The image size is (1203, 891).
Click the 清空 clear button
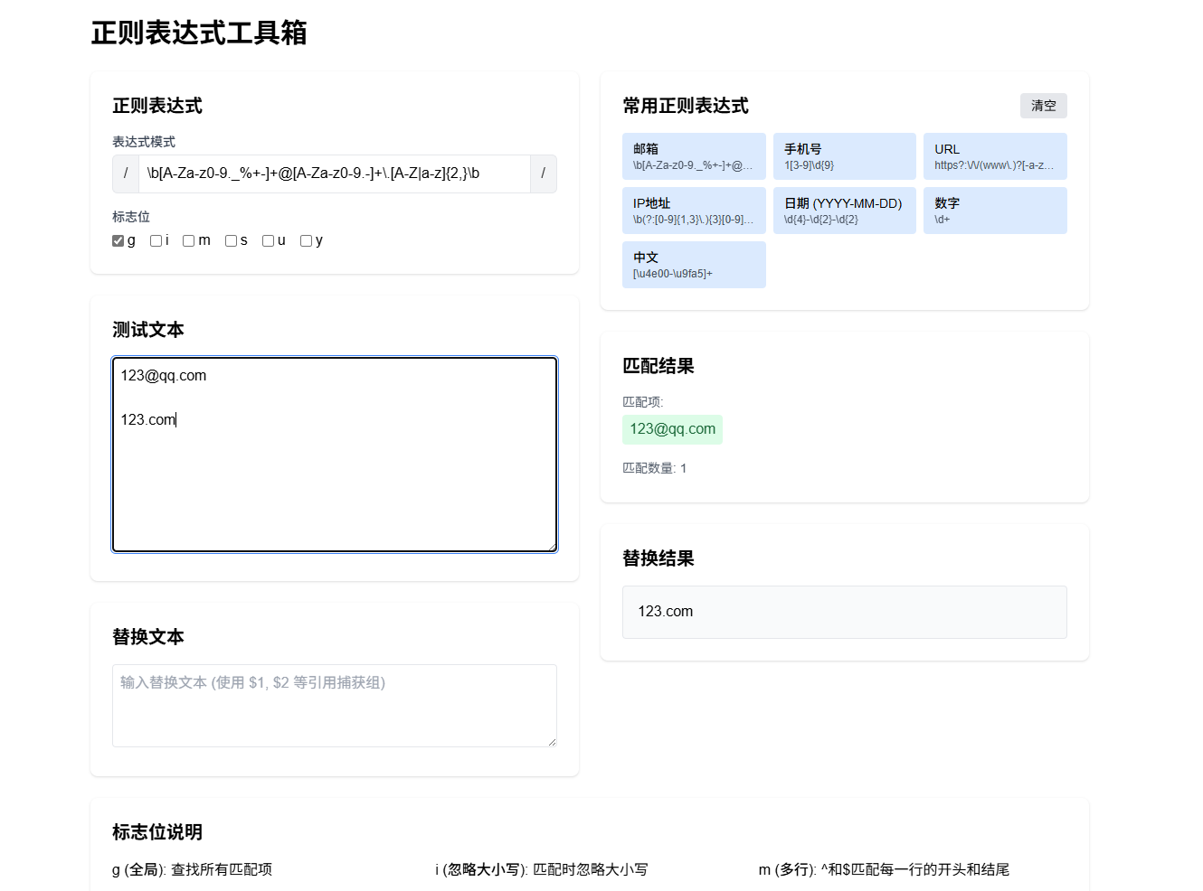(x=1043, y=106)
